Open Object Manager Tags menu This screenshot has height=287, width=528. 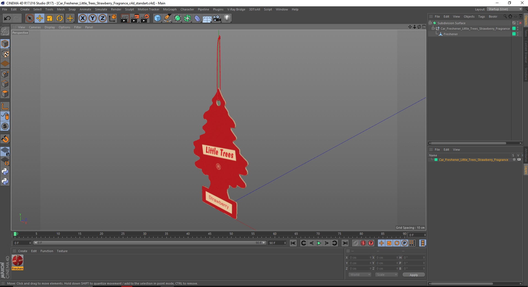click(481, 16)
